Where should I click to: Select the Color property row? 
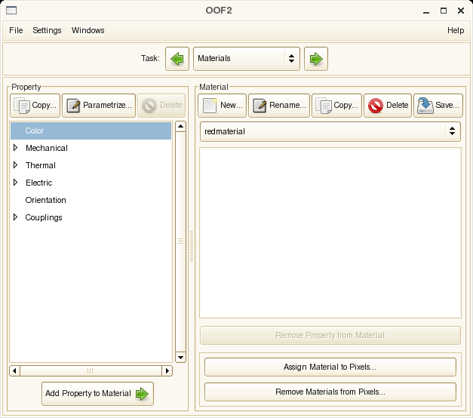tap(91, 131)
